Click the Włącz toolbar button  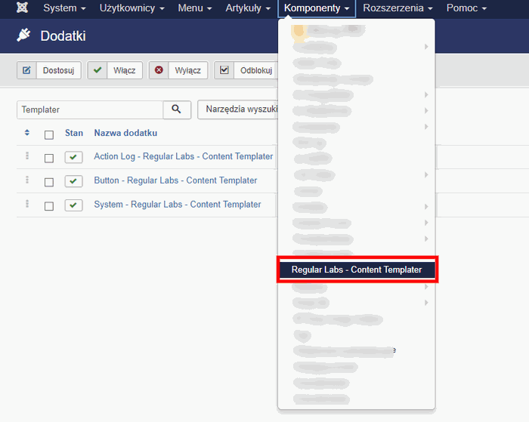(x=115, y=70)
